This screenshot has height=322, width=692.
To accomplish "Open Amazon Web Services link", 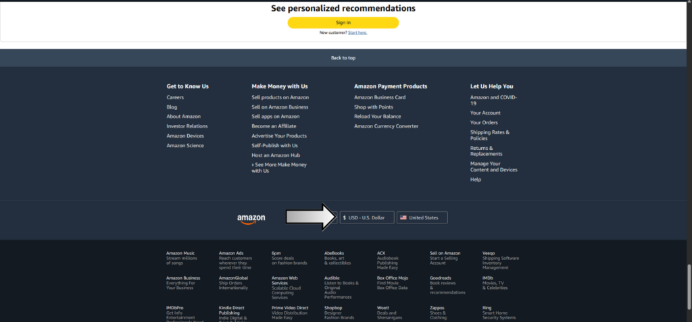I will (x=286, y=288).
